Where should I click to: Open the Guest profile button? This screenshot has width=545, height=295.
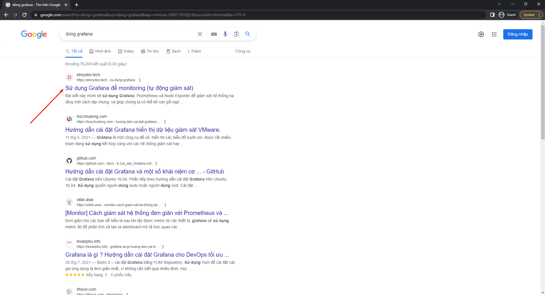[507, 15]
